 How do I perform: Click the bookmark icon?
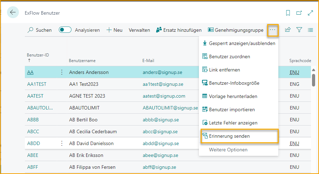point(288,13)
